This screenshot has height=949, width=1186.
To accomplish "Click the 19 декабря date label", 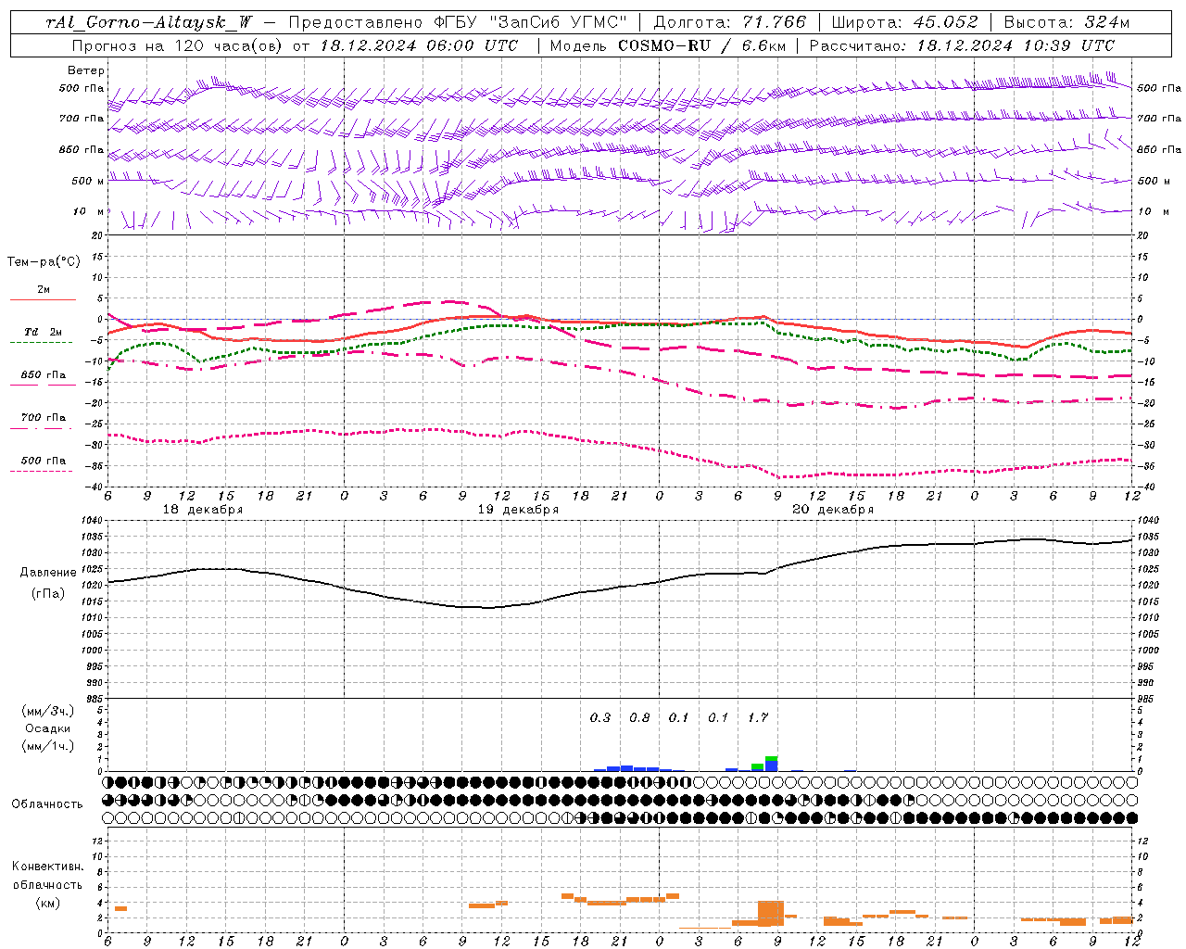I will click(518, 510).
